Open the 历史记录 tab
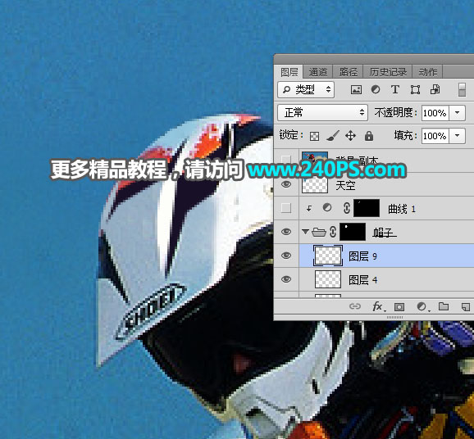This screenshot has height=439, width=474. [388, 72]
